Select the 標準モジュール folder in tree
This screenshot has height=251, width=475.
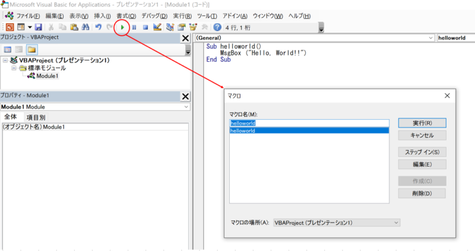point(47,68)
